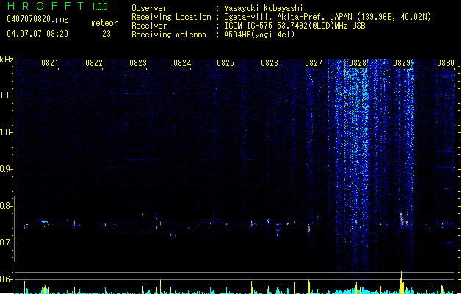Click the 0824 time marker

(182, 63)
